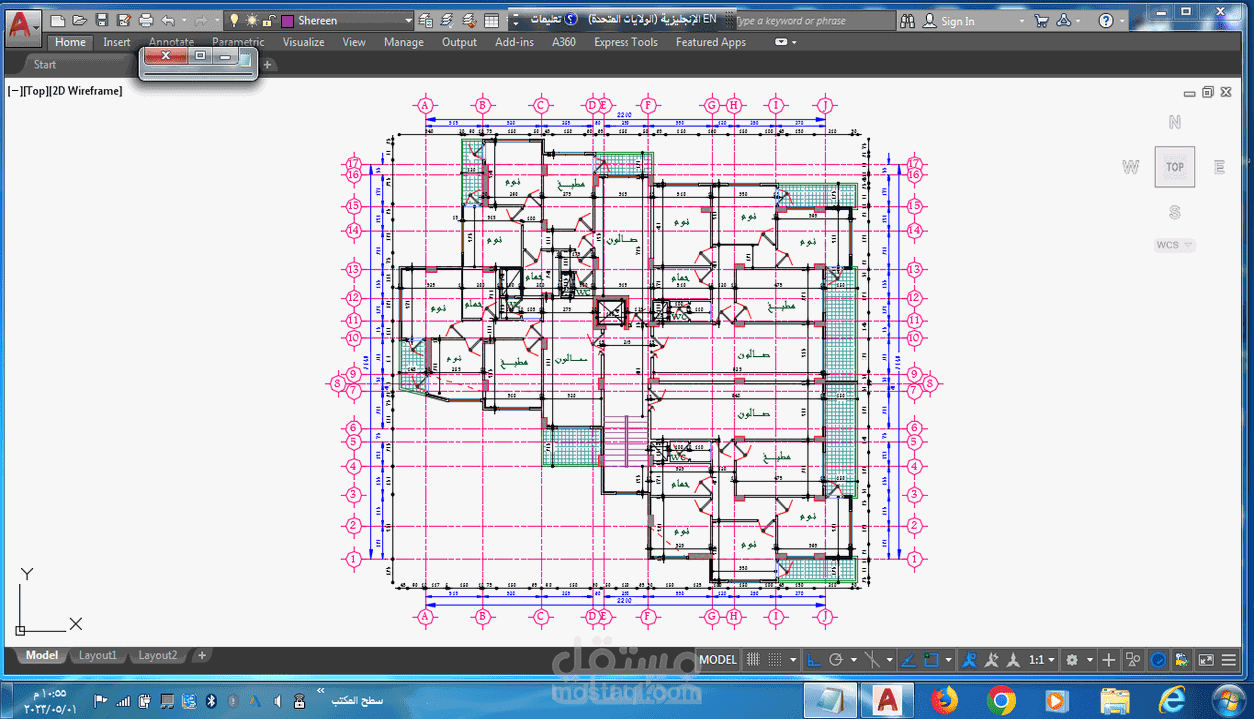The image size is (1254, 719).
Task: Select the Model layout tab
Action: tap(42, 656)
